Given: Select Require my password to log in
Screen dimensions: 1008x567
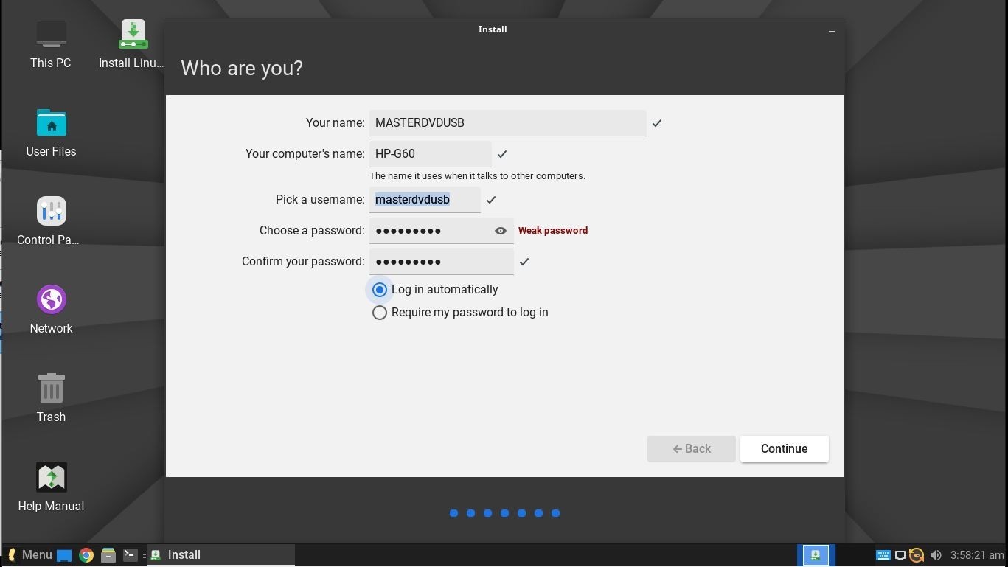Looking at the screenshot, I should point(380,313).
